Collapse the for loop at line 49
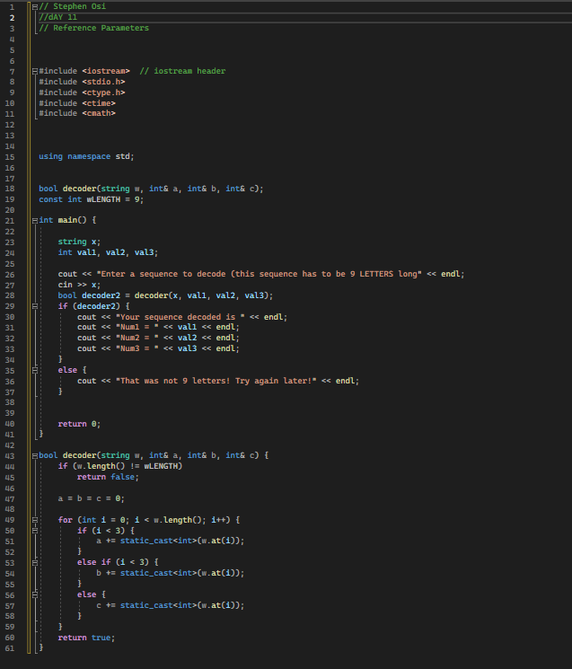This screenshot has width=572, height=669. (x=35, y=520)
